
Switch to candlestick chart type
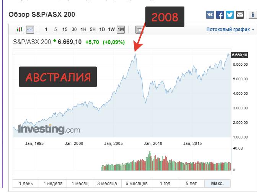(20, 29)
